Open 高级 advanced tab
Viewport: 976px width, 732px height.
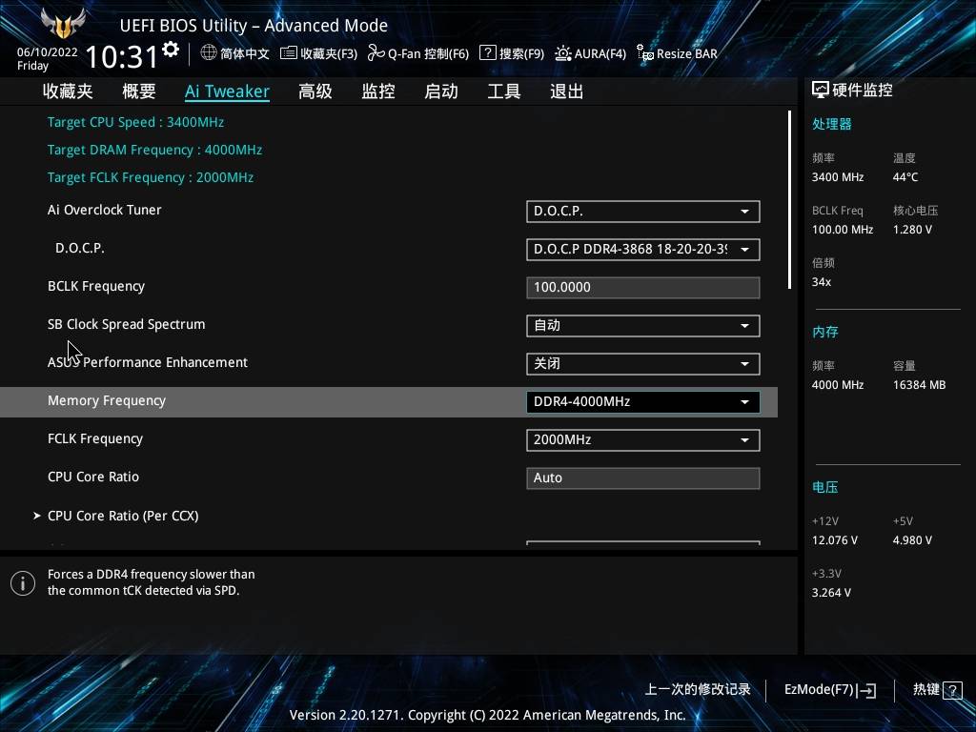coord(315,91)
